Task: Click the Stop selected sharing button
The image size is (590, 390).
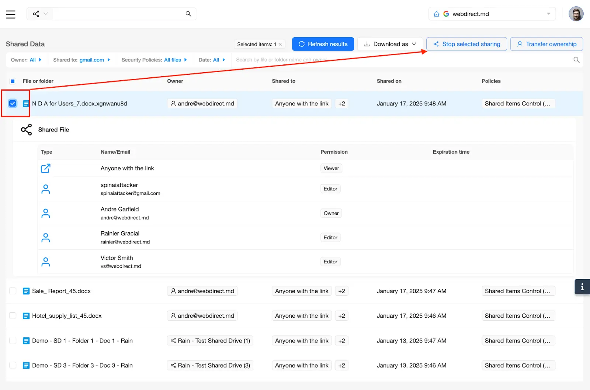Action: coord(466,44)
